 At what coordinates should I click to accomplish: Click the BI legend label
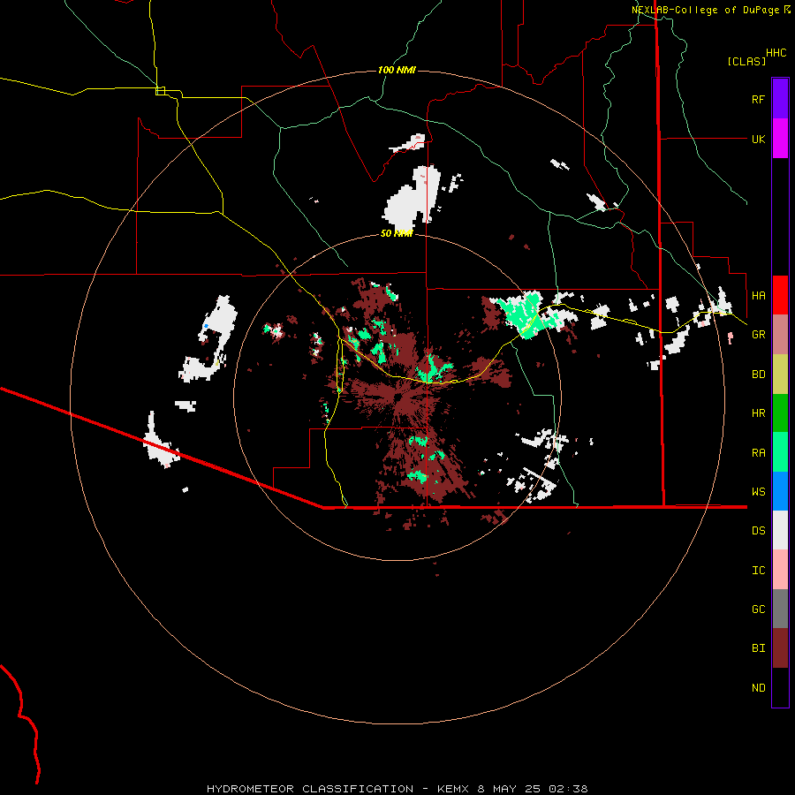pyautogui.click(x=758, y=648)
